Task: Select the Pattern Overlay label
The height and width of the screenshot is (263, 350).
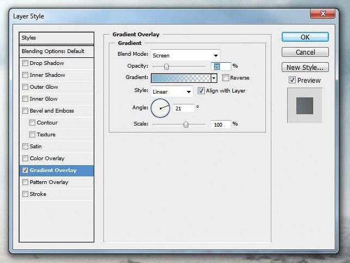Action: [49, 182]
